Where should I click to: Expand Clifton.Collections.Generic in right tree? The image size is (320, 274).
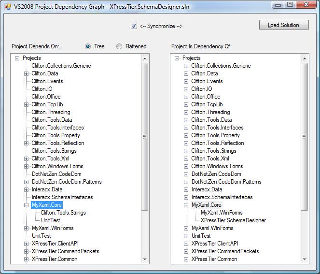pos(186,66)
